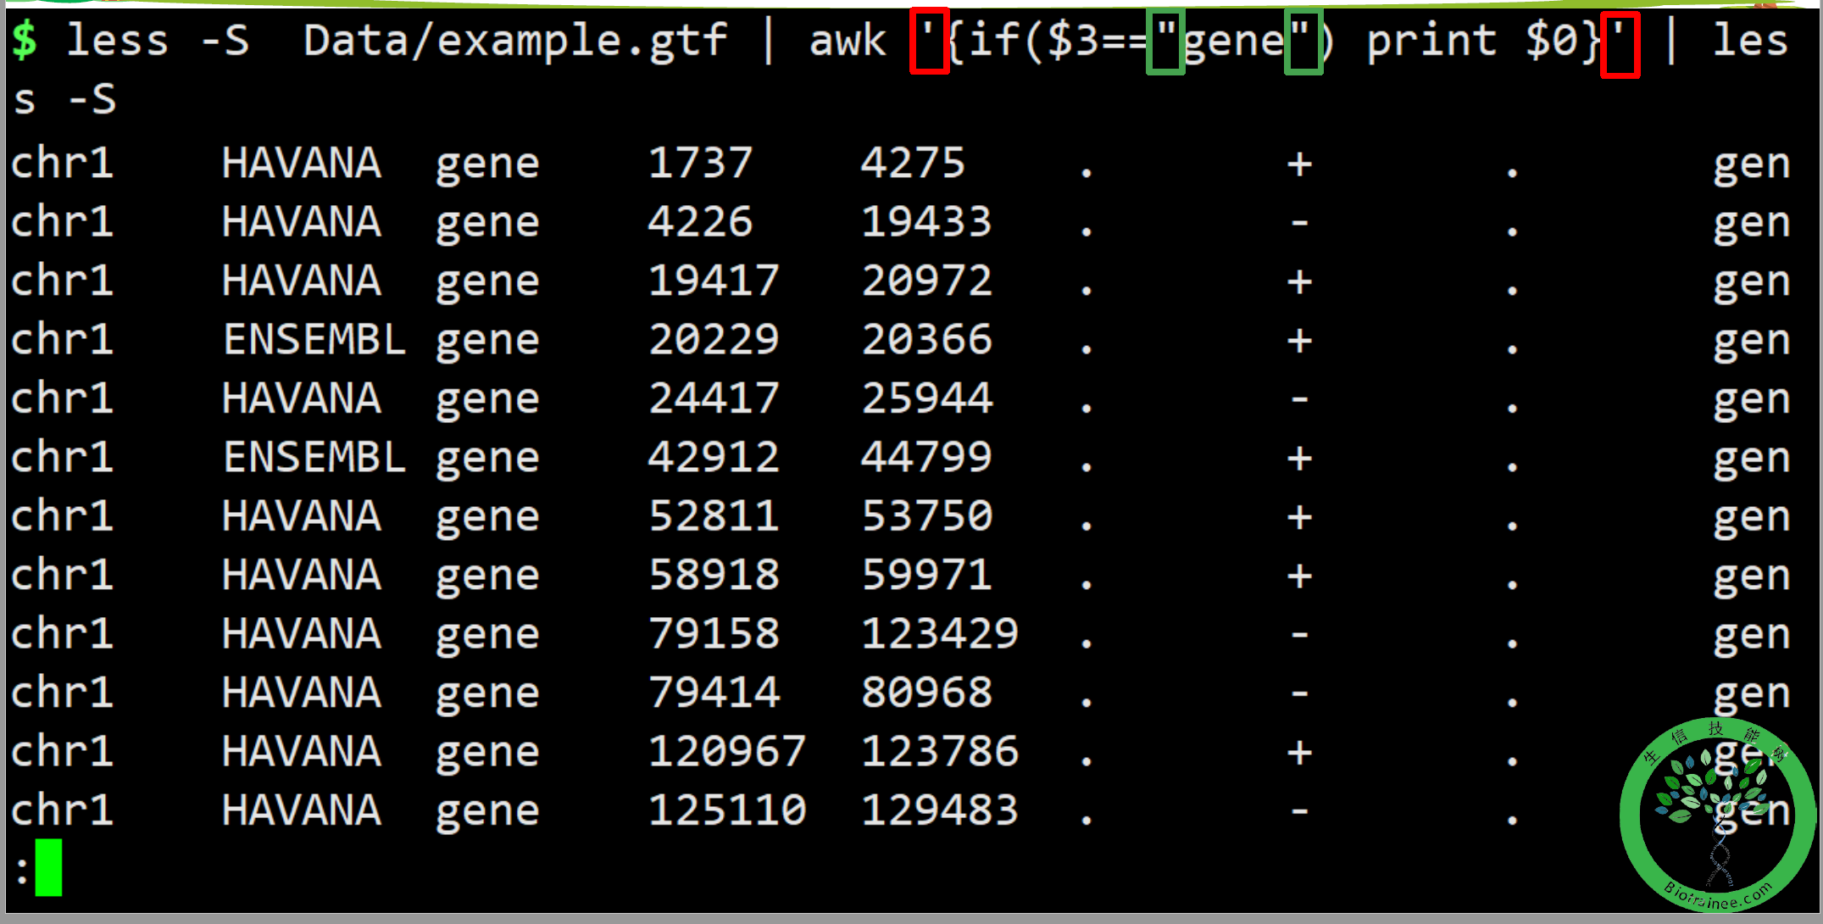The width and height of the screenshot is (1823, 924).
Task: Click the end coordinate 129483
Action: pos(939,810)
